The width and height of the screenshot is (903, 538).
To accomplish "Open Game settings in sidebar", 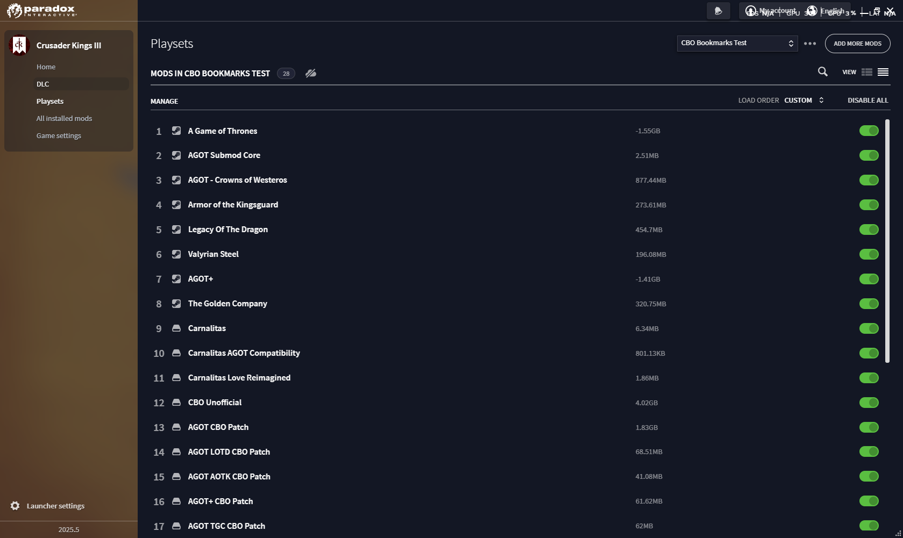I will point(59,136).
